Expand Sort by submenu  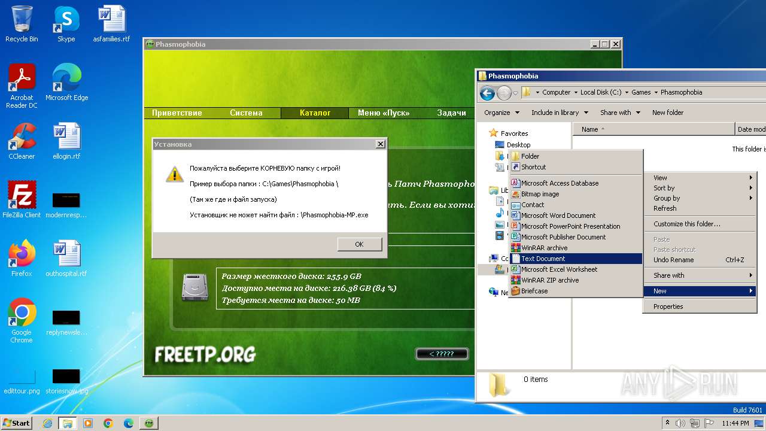click(x=700, y=188)
